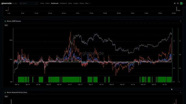Open the Bitcoin: SOPR Variants chart title
The image size is (186, 104).
tap(14, 21)
